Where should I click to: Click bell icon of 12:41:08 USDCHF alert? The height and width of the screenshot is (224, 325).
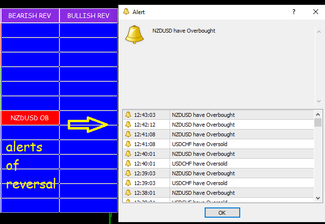coord(128,144)
